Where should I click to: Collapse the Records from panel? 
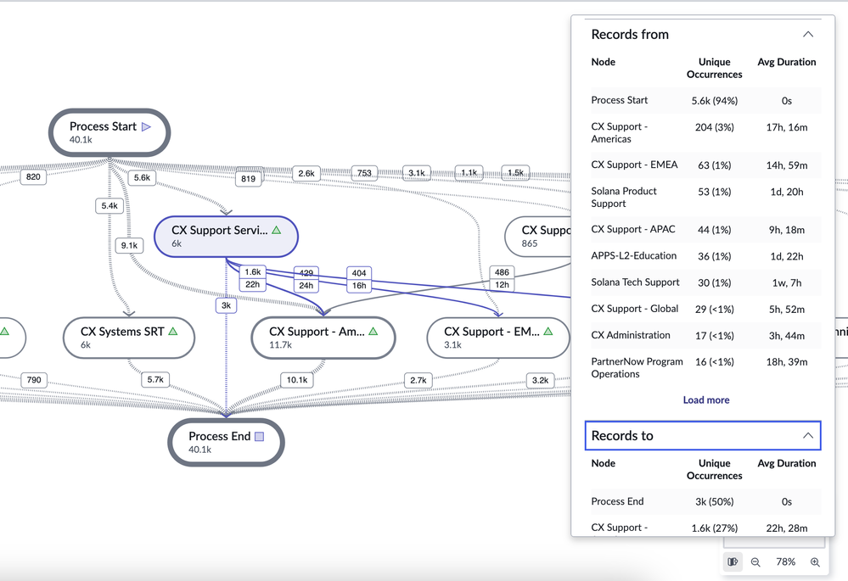coord(807,34)
